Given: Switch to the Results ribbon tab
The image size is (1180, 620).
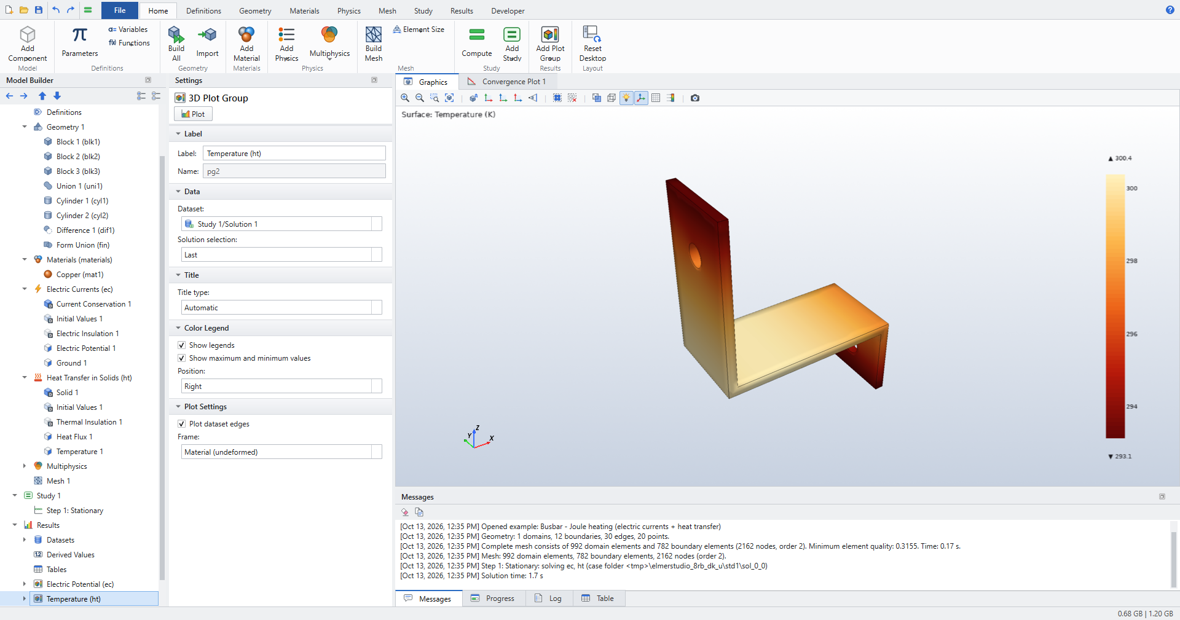Looking at the screenshot, I should (x=462, y=11).
